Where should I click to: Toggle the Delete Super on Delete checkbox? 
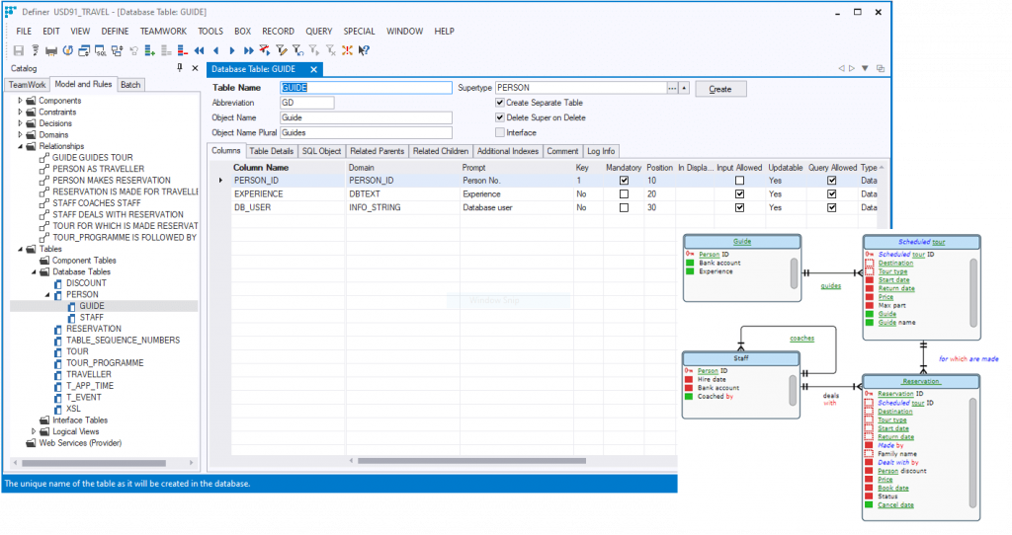coord(500,117)
